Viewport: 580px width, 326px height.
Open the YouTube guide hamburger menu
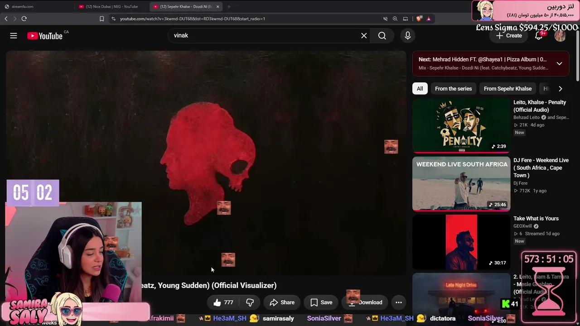(x=14, y=36)
